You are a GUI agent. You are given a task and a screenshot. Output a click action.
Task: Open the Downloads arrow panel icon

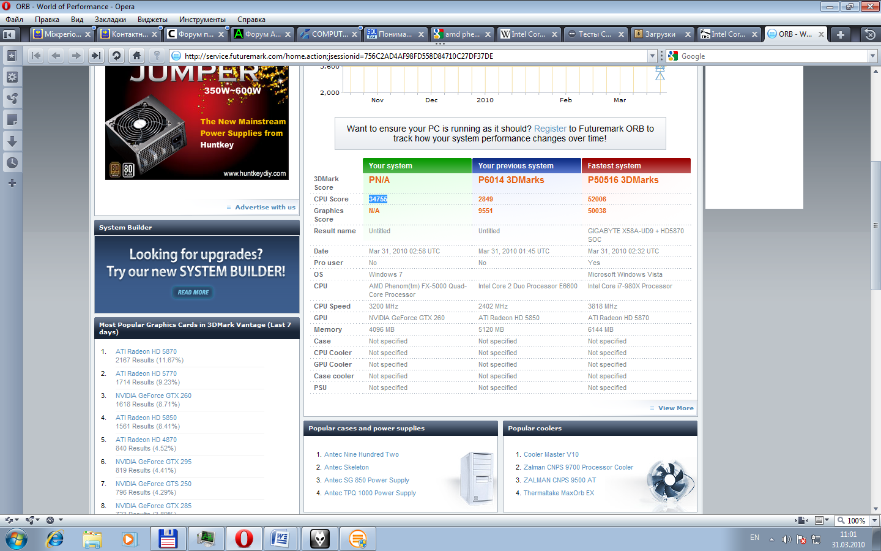(x=12, y=141)
